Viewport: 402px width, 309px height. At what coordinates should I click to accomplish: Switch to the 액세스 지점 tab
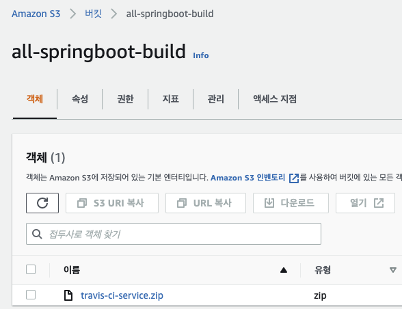[x=275, y=99]
